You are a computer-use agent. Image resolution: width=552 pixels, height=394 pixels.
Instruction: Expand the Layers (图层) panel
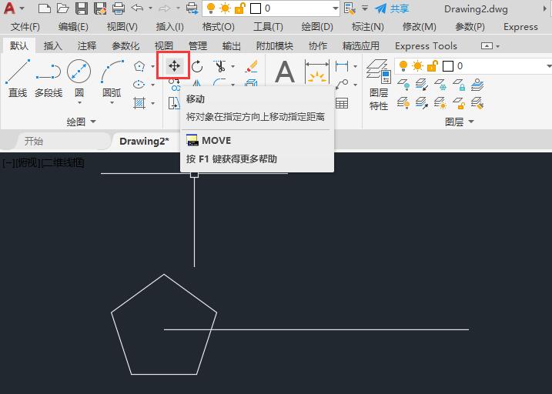pos(460,122)
